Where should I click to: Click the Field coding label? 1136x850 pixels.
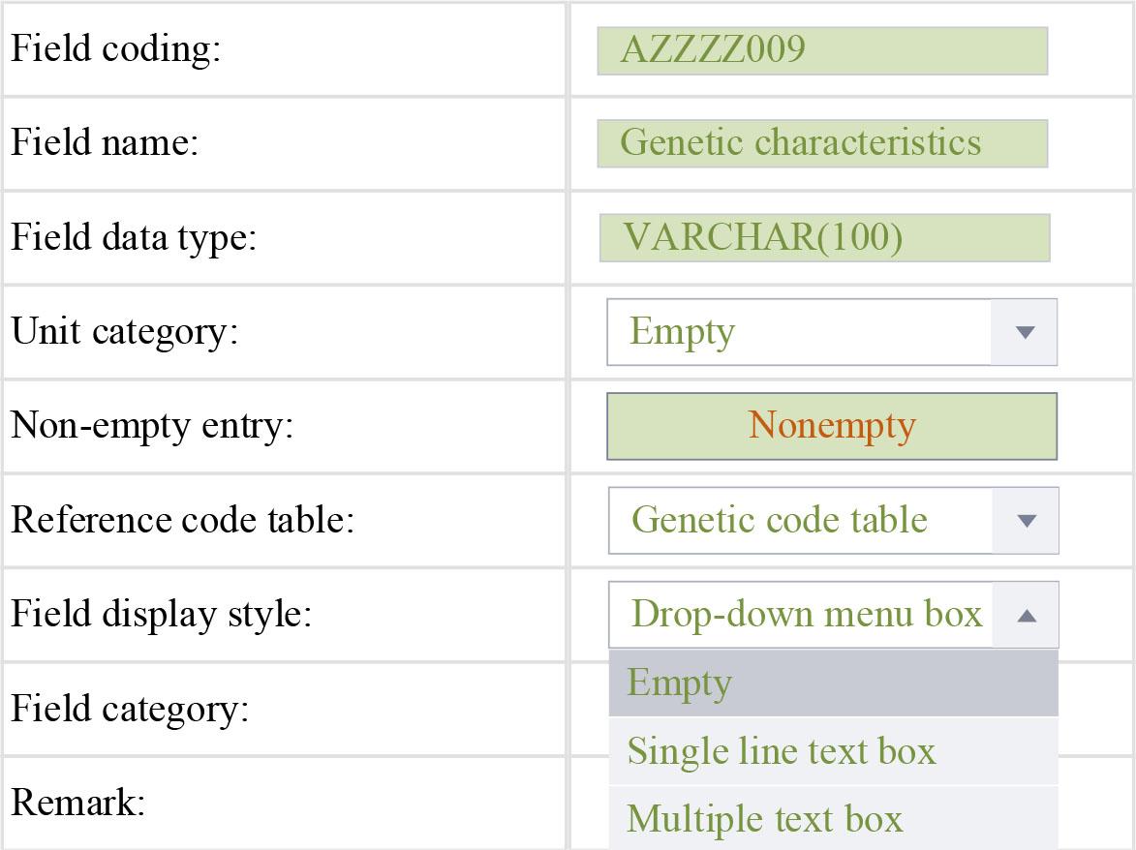(x=116, y=49)
